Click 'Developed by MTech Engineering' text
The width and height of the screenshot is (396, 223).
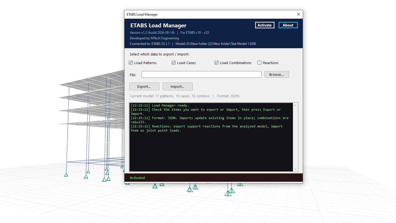click(x=154, y=38)
